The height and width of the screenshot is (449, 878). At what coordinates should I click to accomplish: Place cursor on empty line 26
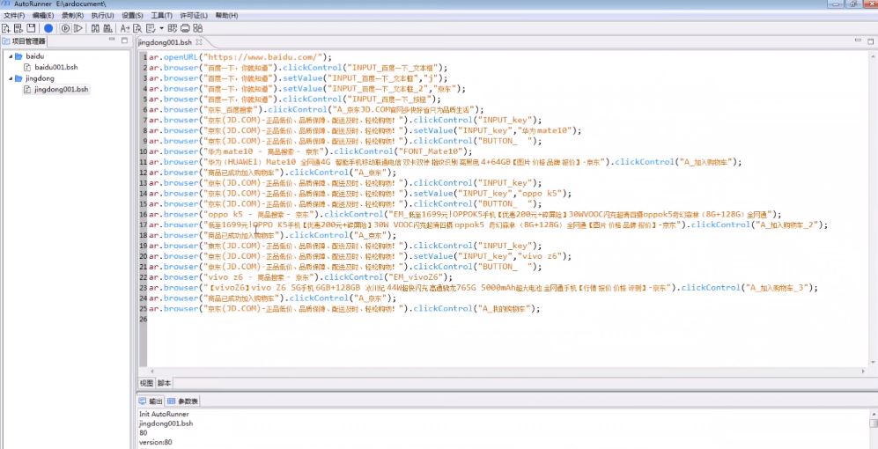[352, 320]
